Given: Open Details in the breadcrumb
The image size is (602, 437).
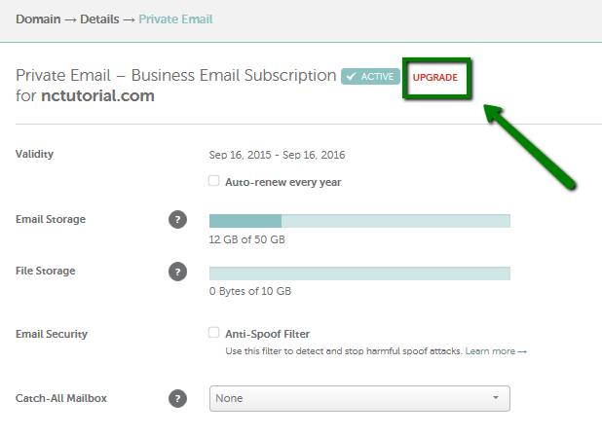Looking at the screenshot, I should point(99,19).
